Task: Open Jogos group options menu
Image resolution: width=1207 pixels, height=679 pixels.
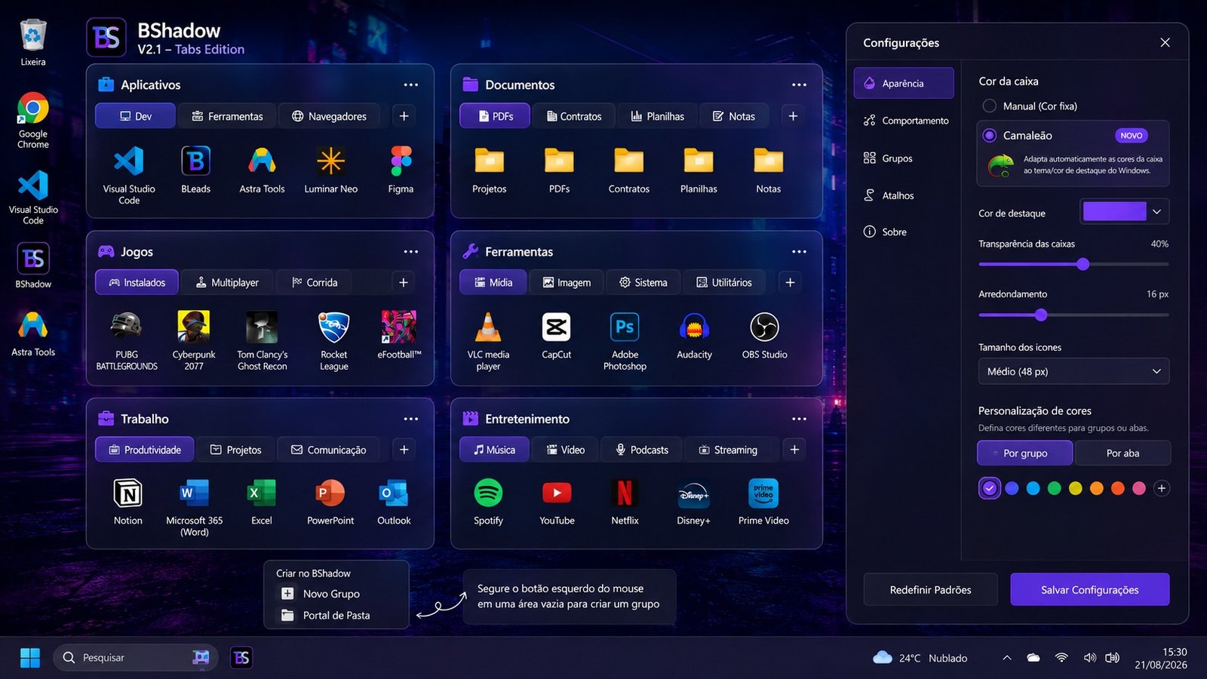Action: [x=410, y=252]
